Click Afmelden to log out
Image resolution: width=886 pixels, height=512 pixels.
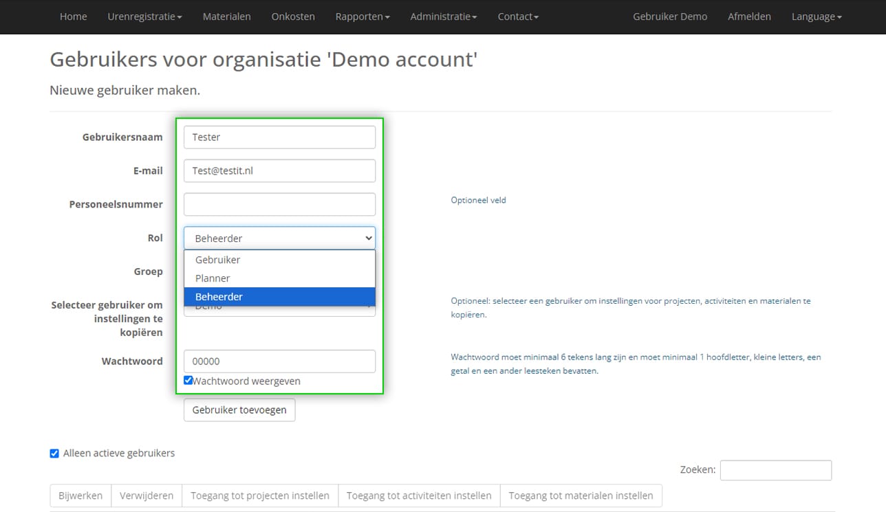point(749,16)
